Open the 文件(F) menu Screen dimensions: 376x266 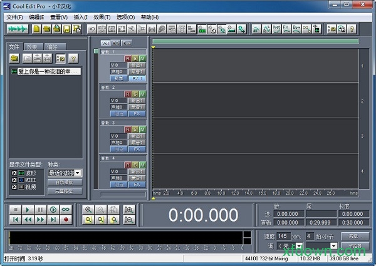[14, 18]
